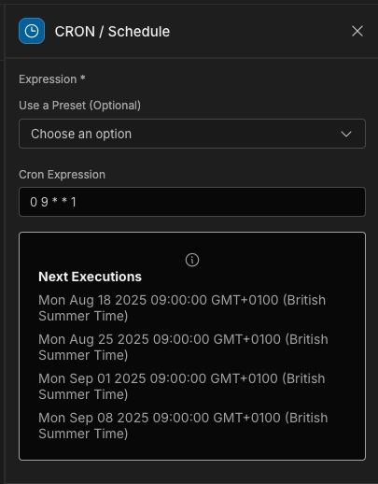Focus the Cron Expression input field
This screenshot has width=378, height=484.
[x=192, y=202]
